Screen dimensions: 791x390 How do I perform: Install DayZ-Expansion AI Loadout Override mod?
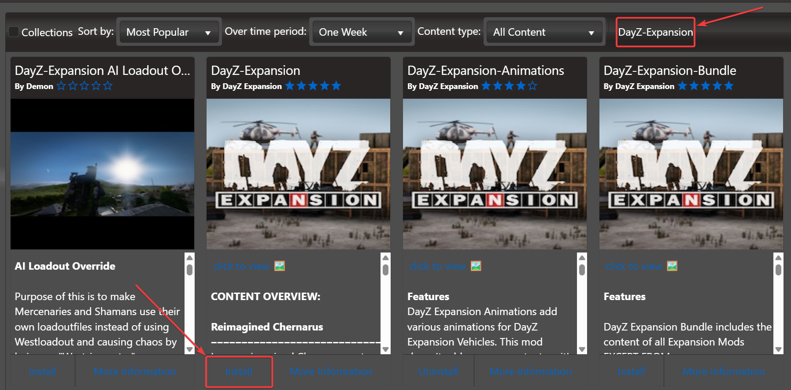[x=42, y=371]
